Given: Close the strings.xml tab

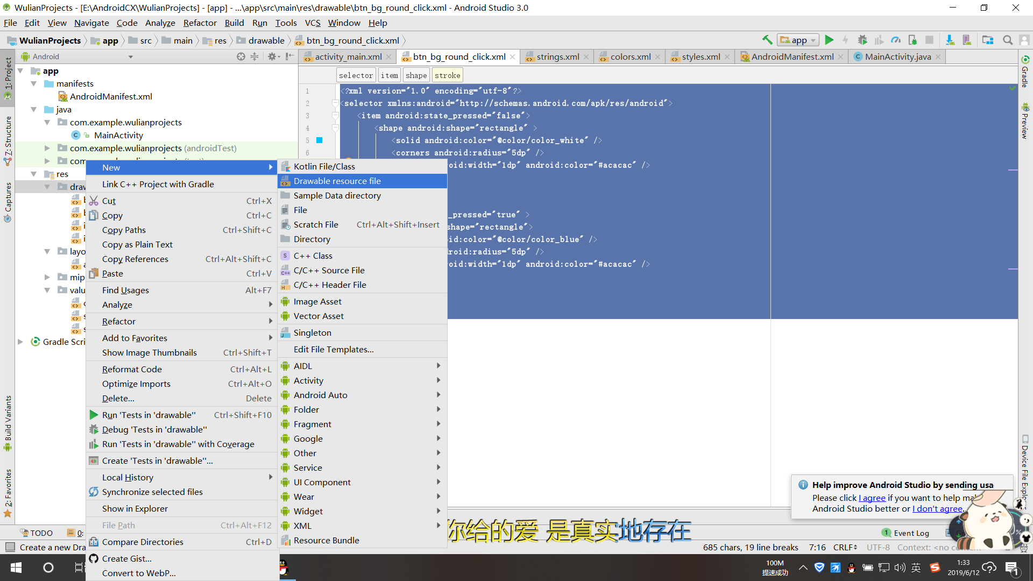Looking at the screenshot, I should tap(586, 57).
